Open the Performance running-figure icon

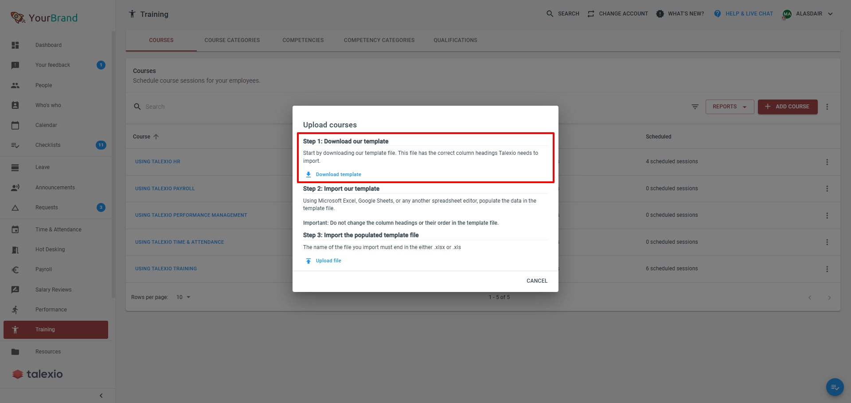point(15,310)
